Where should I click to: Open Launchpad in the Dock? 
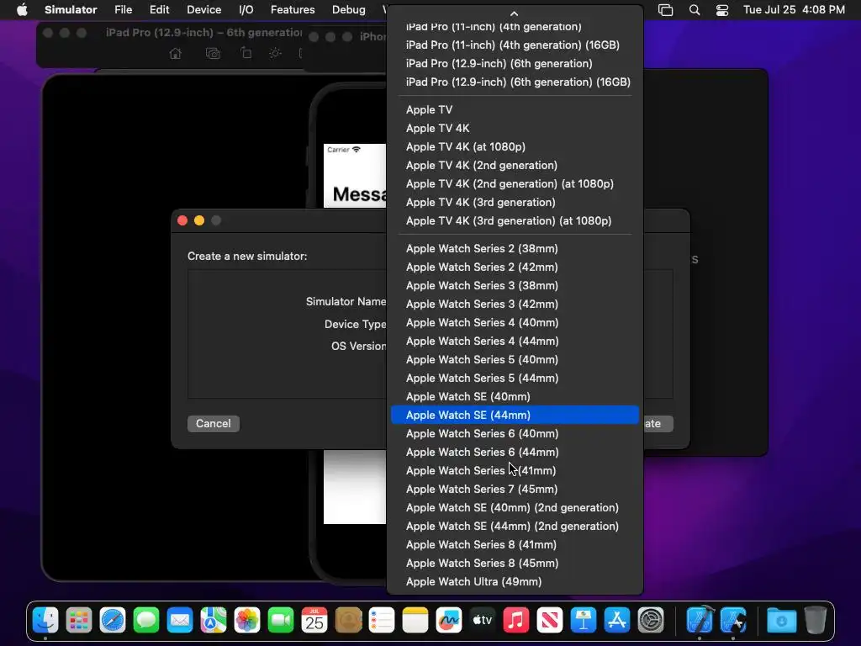(79, 621)
